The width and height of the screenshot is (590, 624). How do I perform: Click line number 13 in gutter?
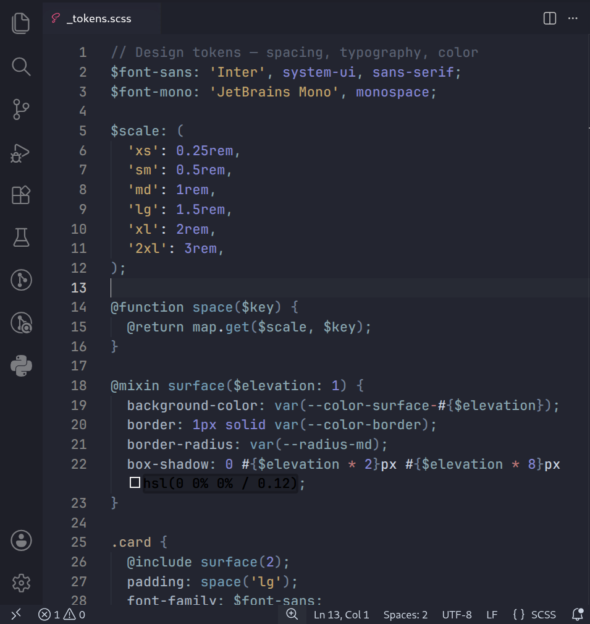(x=78, y=288)
